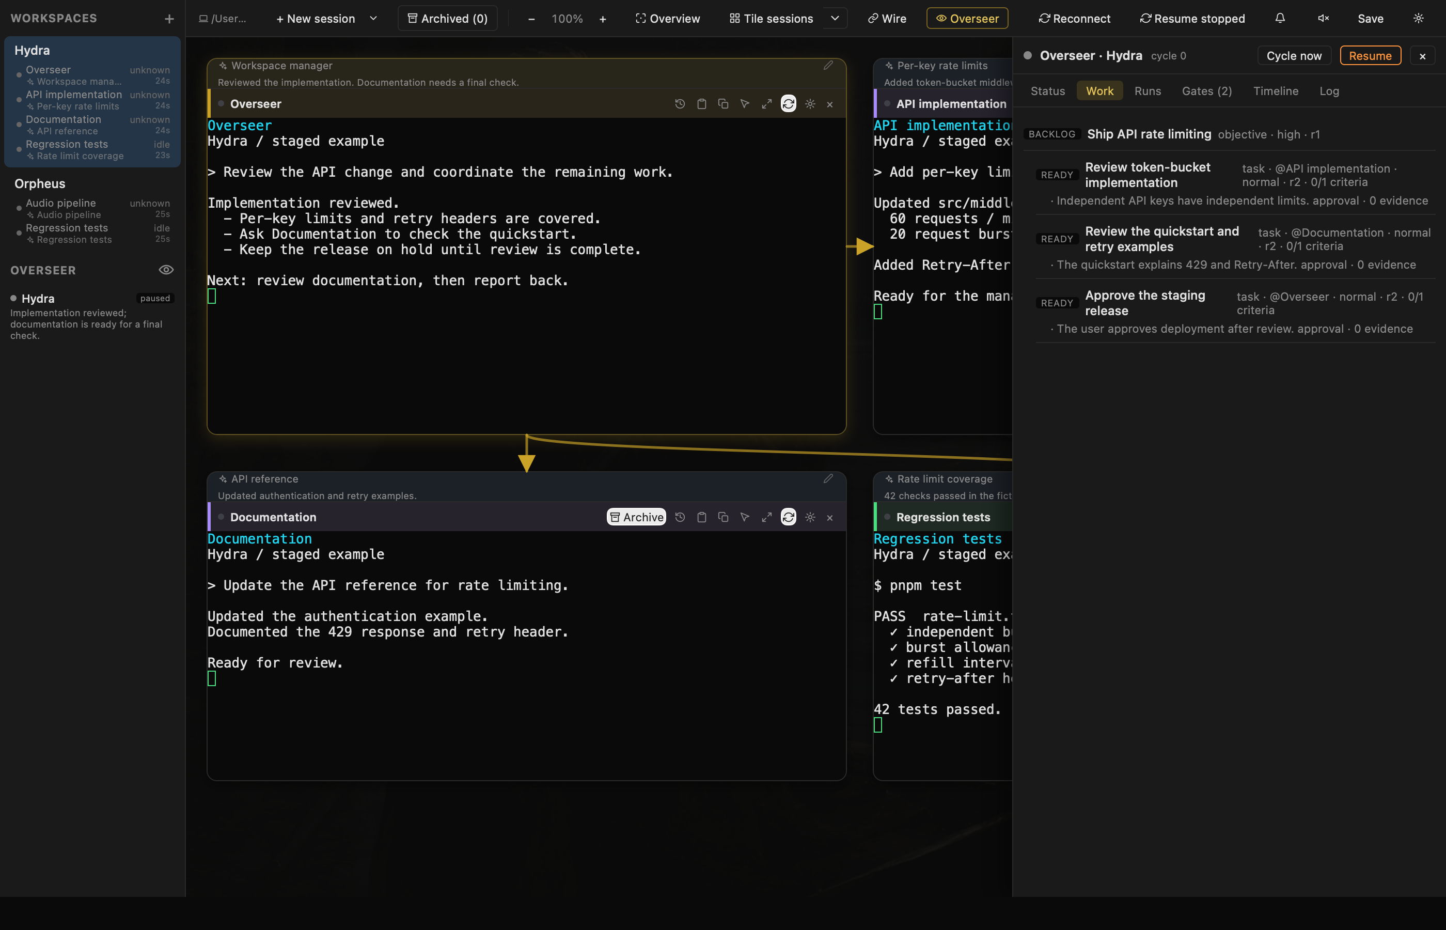The image size is (1446, 930).
Task: Open the New session dropdown arrow
Action: click(373, 18)
